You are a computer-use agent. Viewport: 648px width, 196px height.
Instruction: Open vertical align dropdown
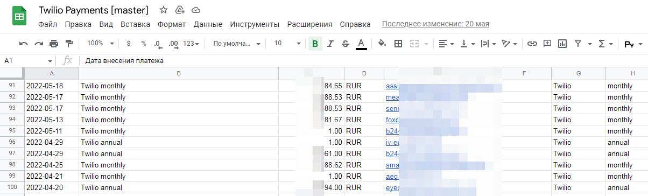point(468,44)
